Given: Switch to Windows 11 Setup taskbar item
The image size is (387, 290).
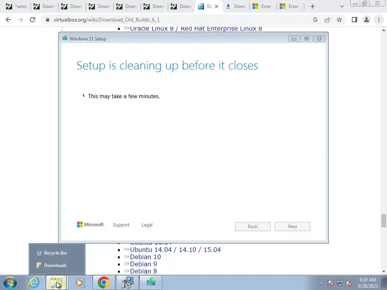Looking at the screenshot, I should tap(151, 282).
